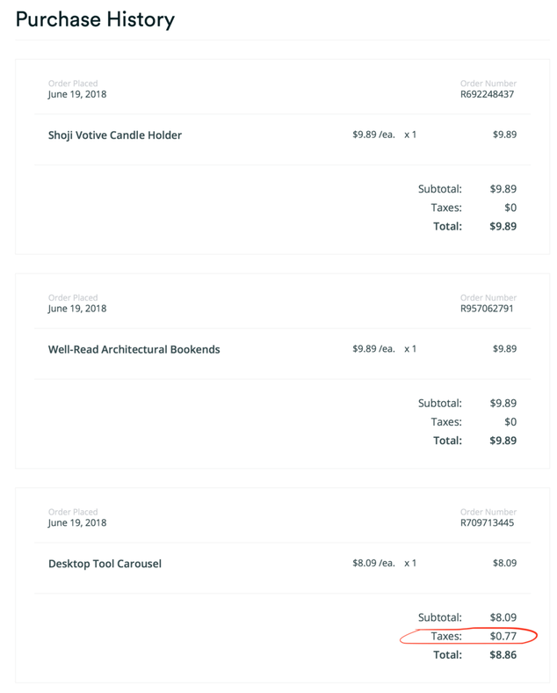Click the Total label in the Bookends order
Screen dimensions: 557x693
(x=447, y=441)
